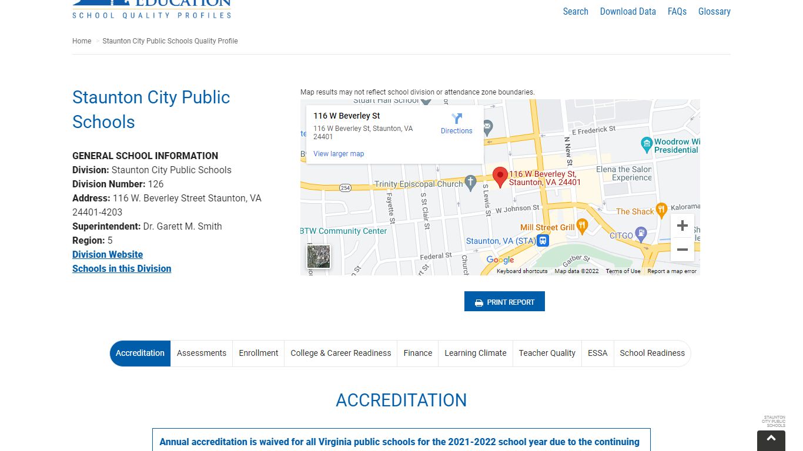The height and width of the screenshot is (451, 803).
Task: Switch to the Assessments tab
Action: coord(202,353)
